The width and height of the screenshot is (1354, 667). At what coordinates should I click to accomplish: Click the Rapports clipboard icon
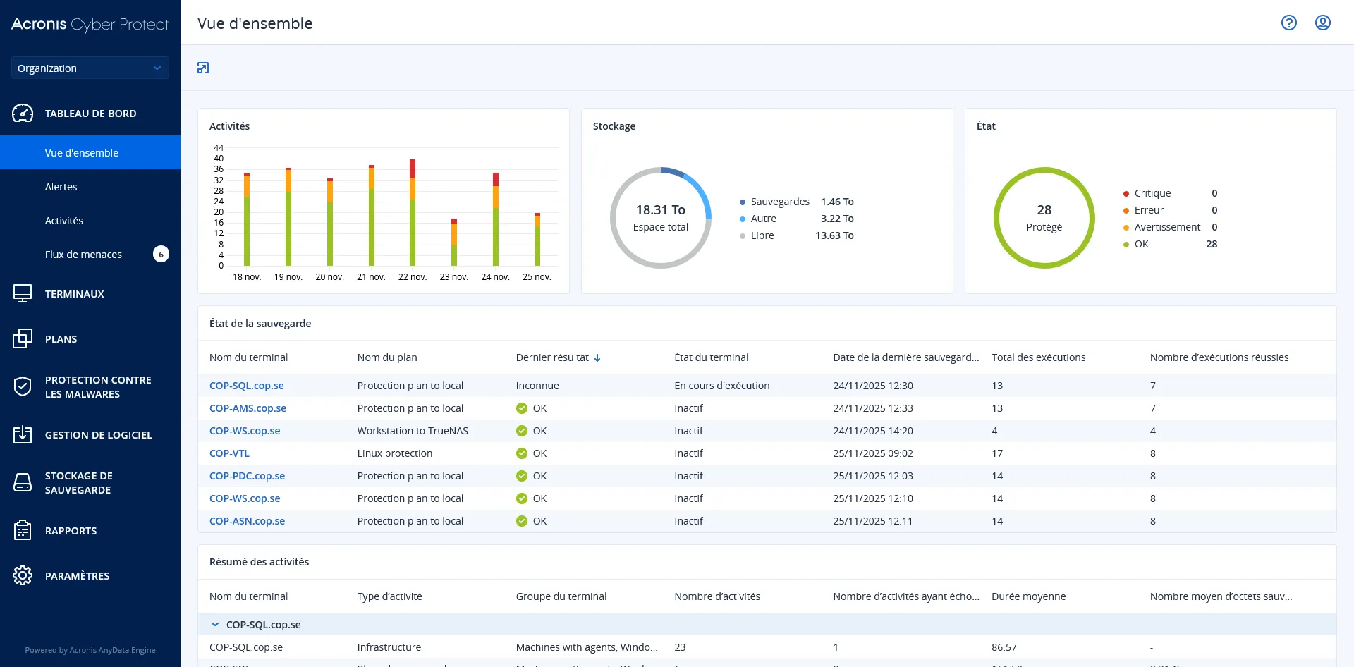click(x=23, y=531)
